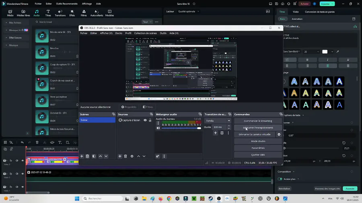The image size is (362, 203).
Task: Open the Fondu transition dropdown in OBS
Action: pyautogui.click(x=218, y=121)
